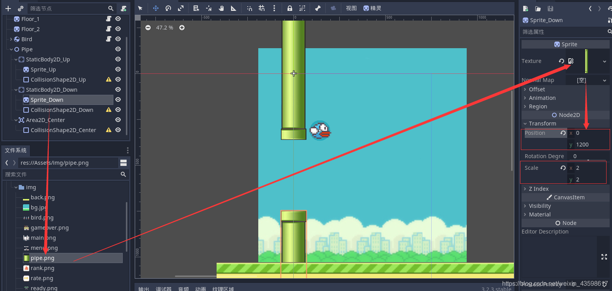The height and width of the screenshot is (291, 612).
Task: Reset Position value with revert icon
Action: tap(563, 133)
